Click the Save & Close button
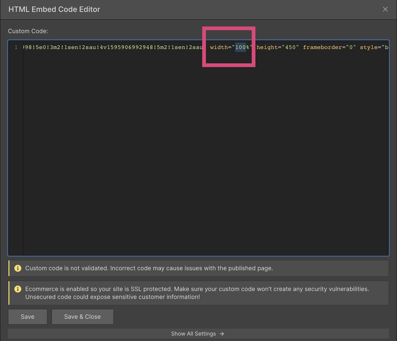Image resolution: width=397 pixels, height=341 pixels. (82, 316)
